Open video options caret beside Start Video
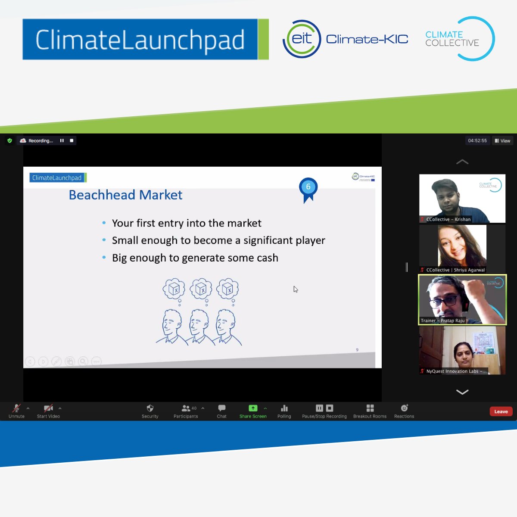The height and width of the screenshot is (517, 517). point(60,408)
